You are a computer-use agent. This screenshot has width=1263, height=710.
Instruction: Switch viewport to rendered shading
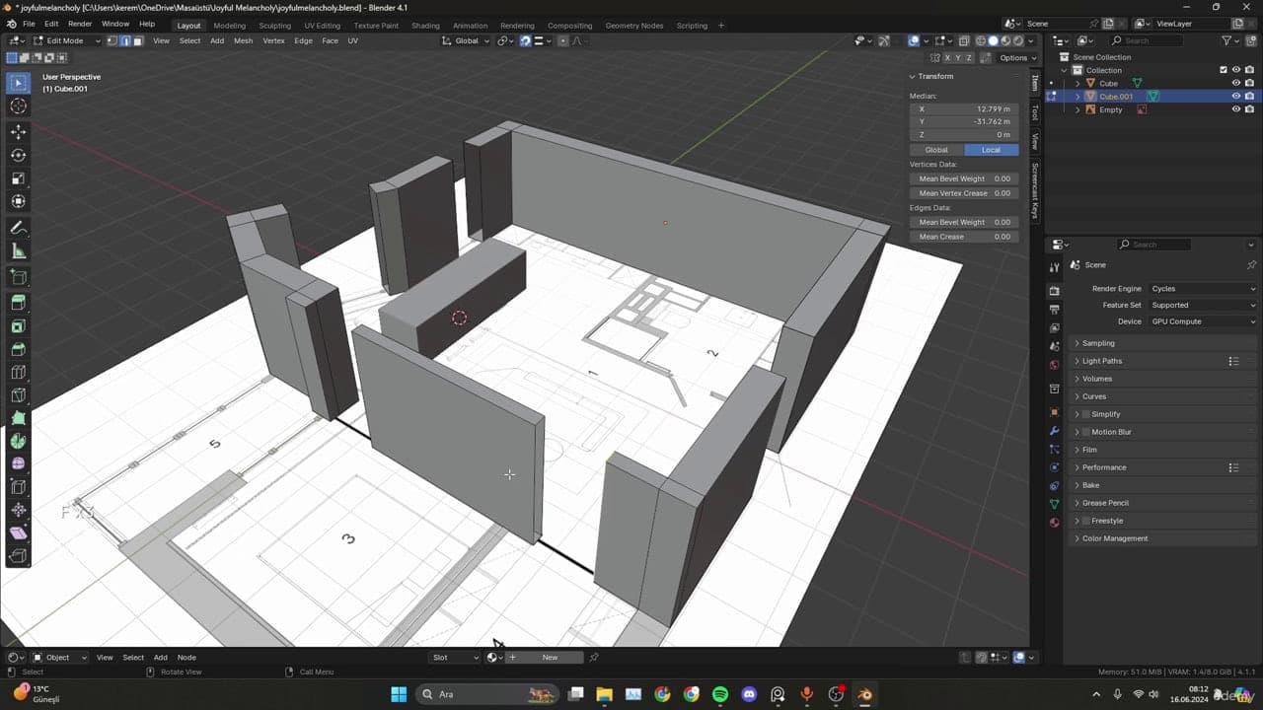coord(1019,40)
